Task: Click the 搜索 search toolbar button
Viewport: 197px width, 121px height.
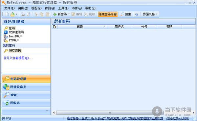Action: 125,14
